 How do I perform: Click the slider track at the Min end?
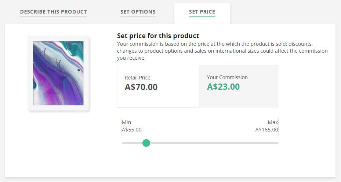tap(124, 143)
